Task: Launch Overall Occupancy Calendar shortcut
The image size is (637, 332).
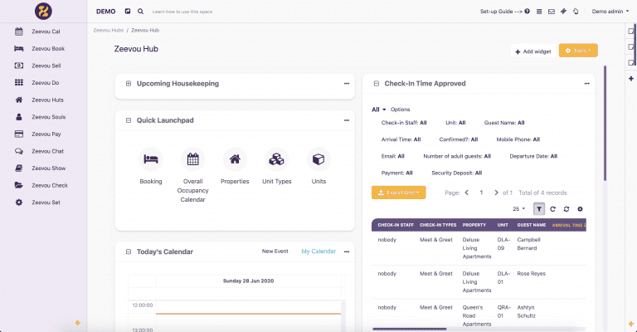Action: pos(193,175)
